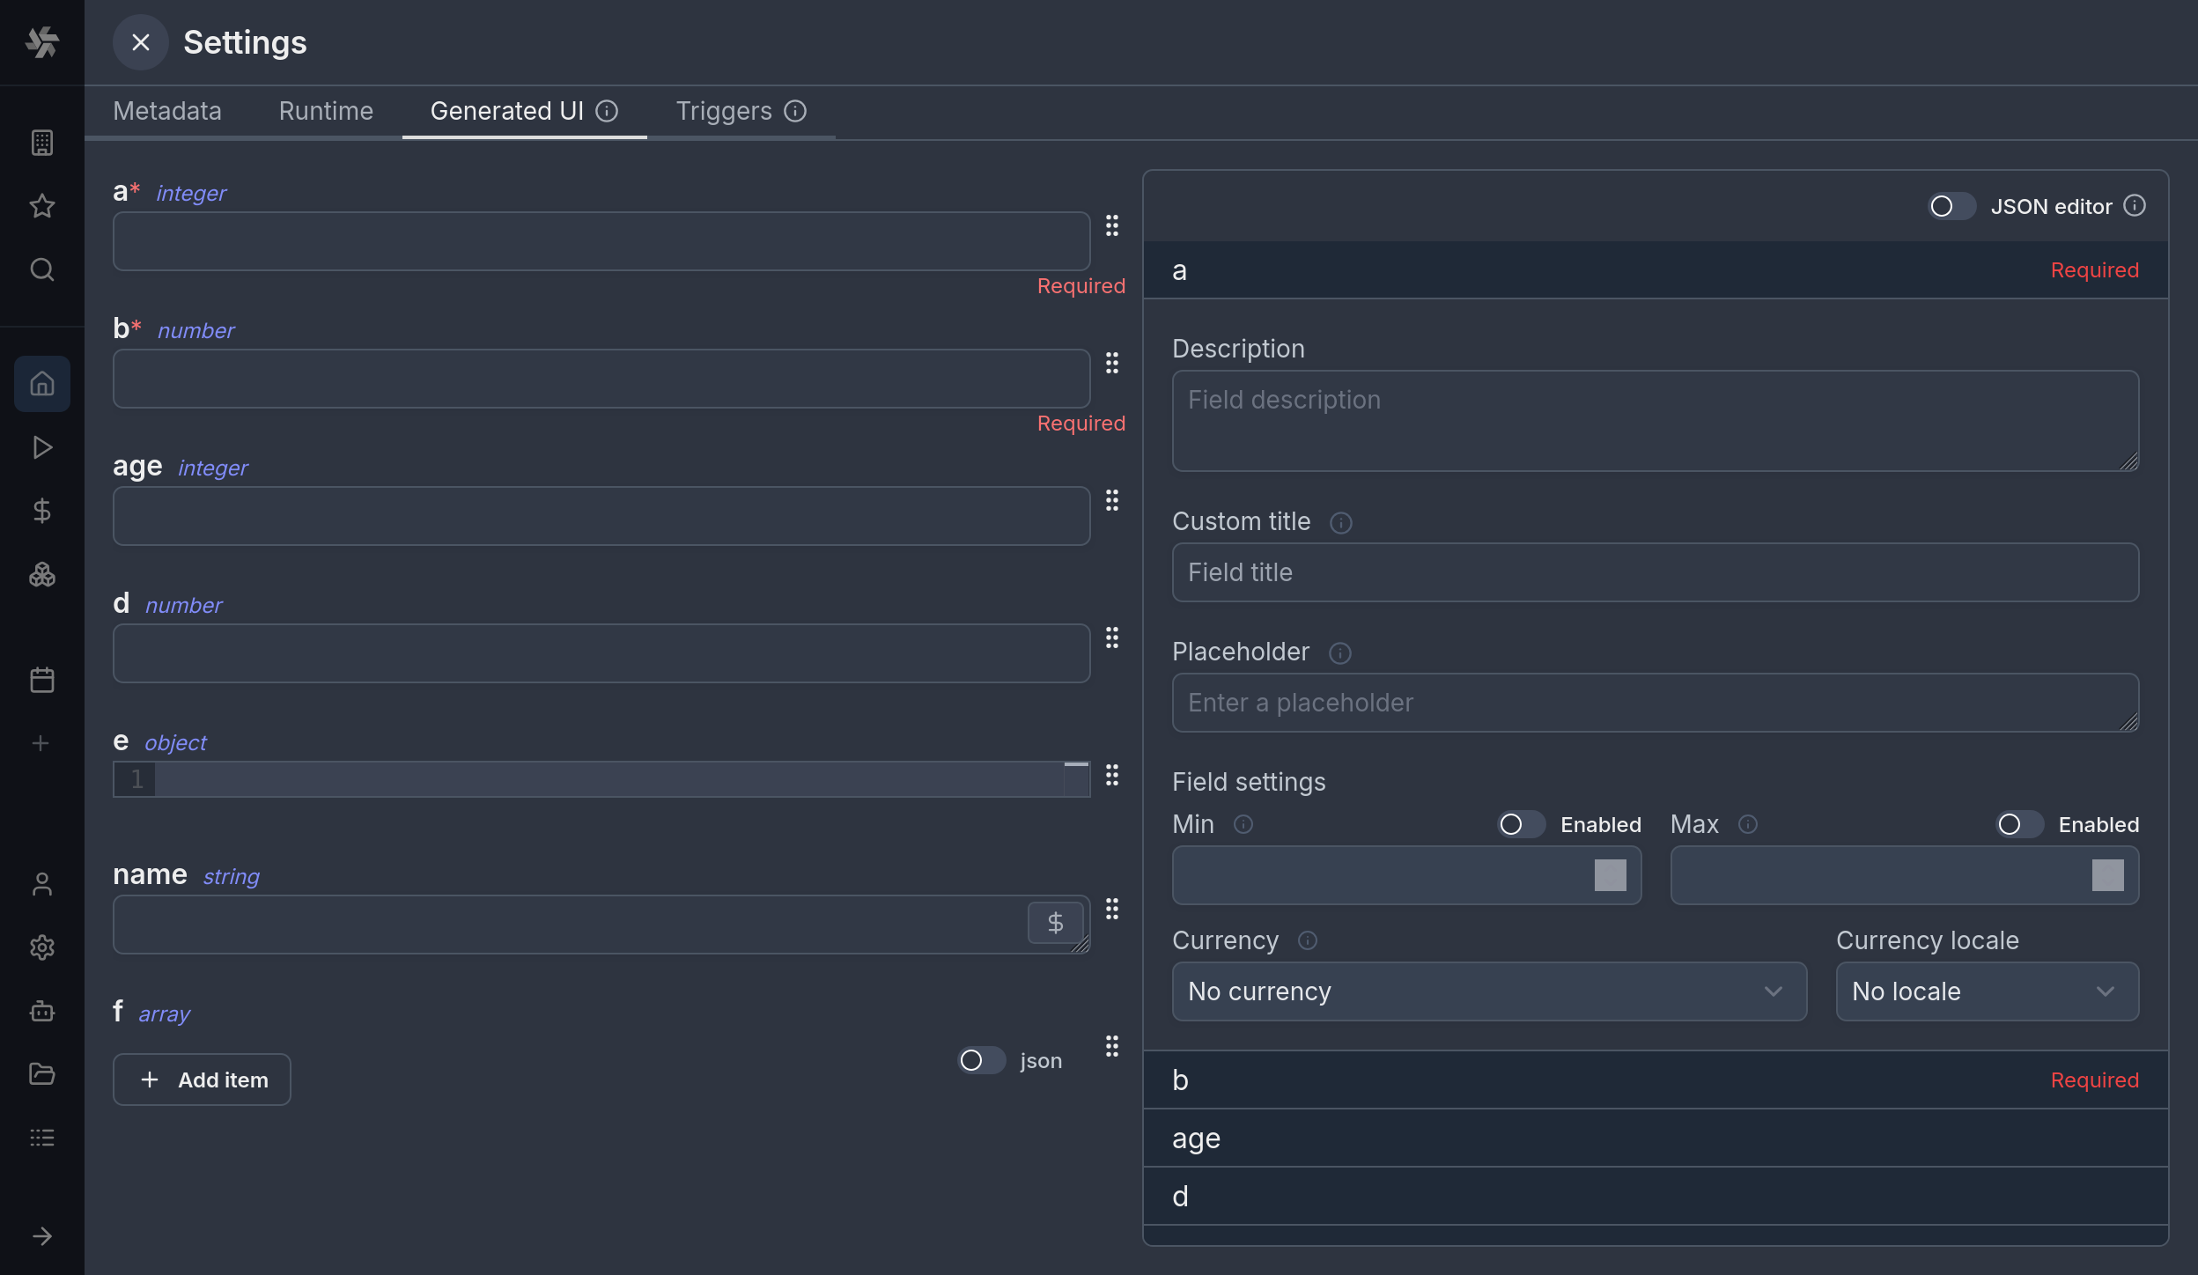Screen dimensions: 2198x1275
Task: Click the Add item button under f array
Action: (x=201, y=1080)
